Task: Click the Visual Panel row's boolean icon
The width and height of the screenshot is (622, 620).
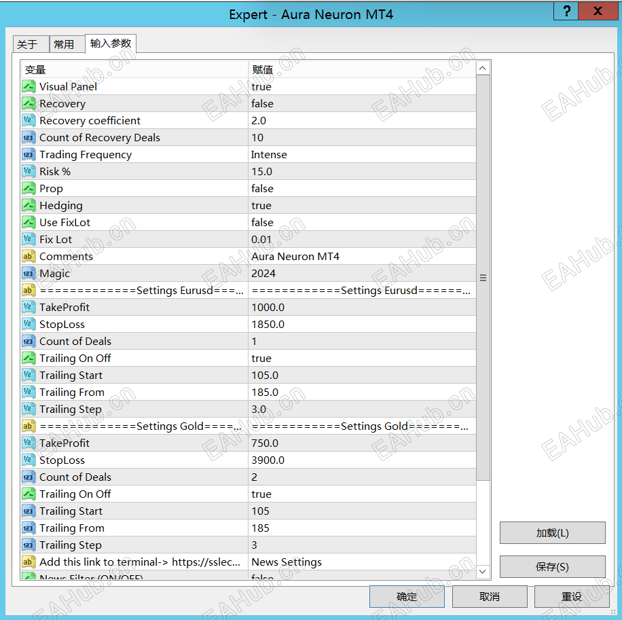Action: point(29,86)
